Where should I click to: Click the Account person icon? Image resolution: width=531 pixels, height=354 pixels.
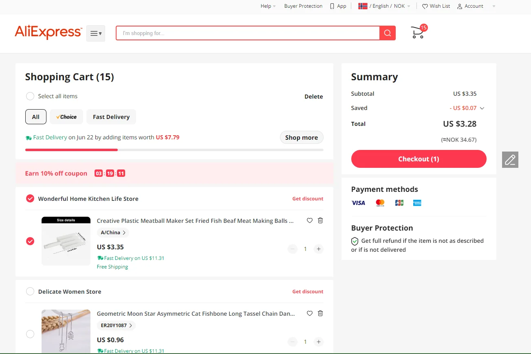point(460,6)
